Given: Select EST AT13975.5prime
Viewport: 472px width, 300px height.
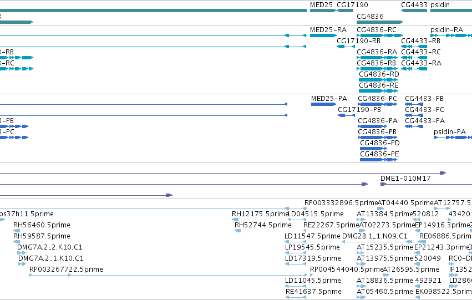Looking at the screenshot, I should tap(385, 259).
